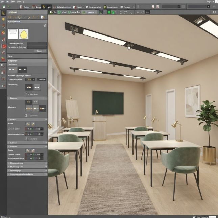The image size is (218, 218).
Task: Click the wrench tool icon in left sidebar
Action: click(3, 52)
